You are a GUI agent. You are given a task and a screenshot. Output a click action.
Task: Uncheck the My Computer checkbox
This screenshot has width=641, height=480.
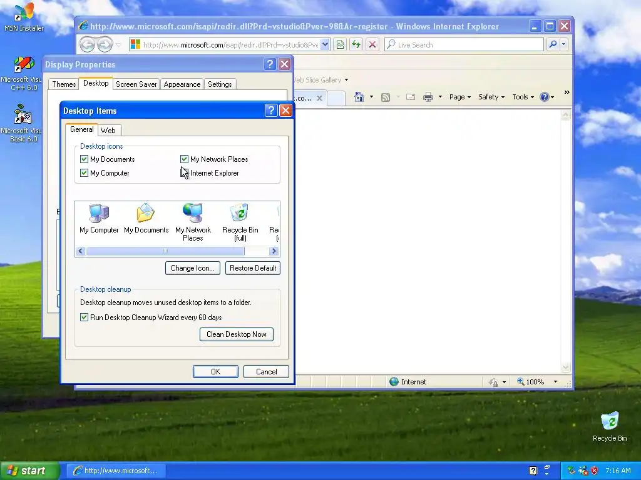tap(85, 173)
